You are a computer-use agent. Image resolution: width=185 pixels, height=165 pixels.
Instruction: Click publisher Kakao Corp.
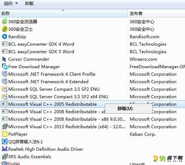(142, 134)
